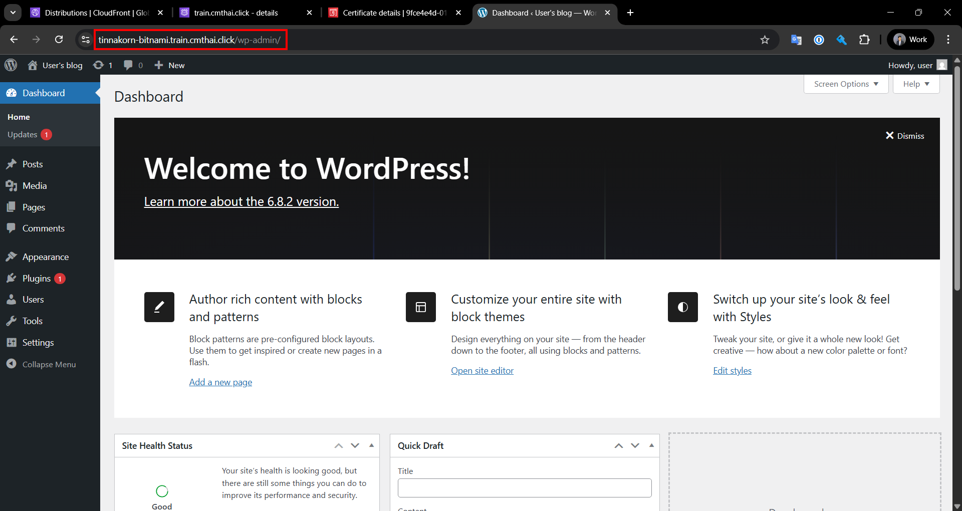
Task: Click Open site editor link
Action: [482, 370]
